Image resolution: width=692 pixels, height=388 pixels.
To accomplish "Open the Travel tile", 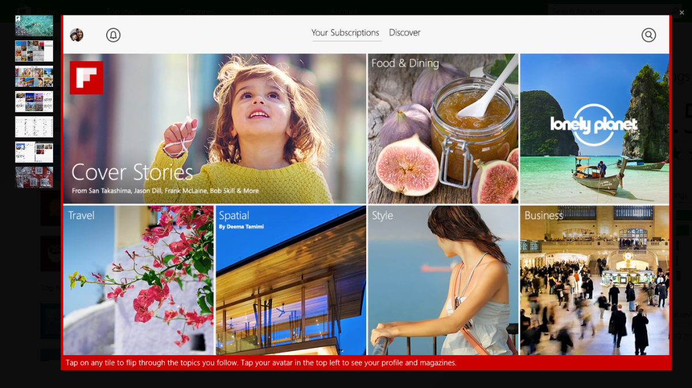I will click(x=138, y=280).
